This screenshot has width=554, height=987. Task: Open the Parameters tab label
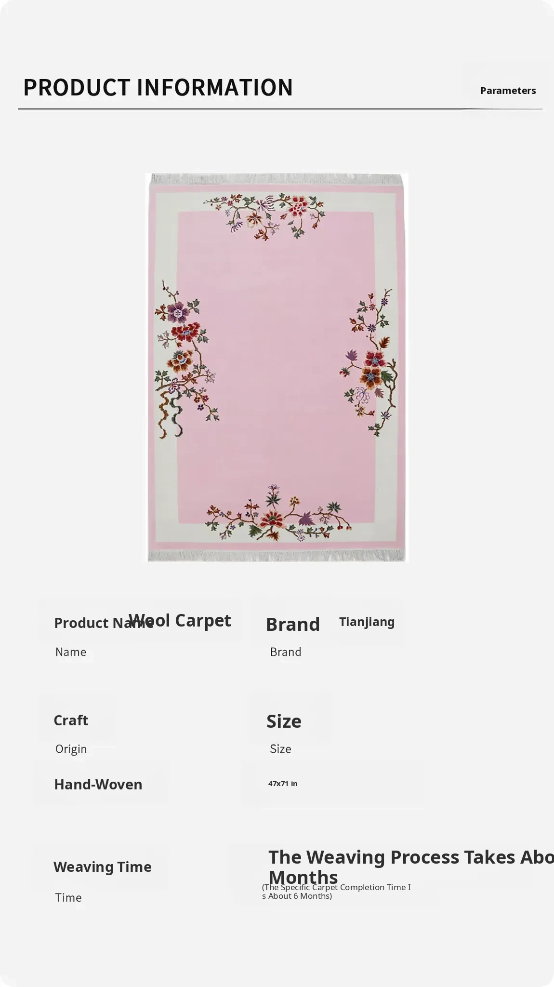click(x=508, y=91)
